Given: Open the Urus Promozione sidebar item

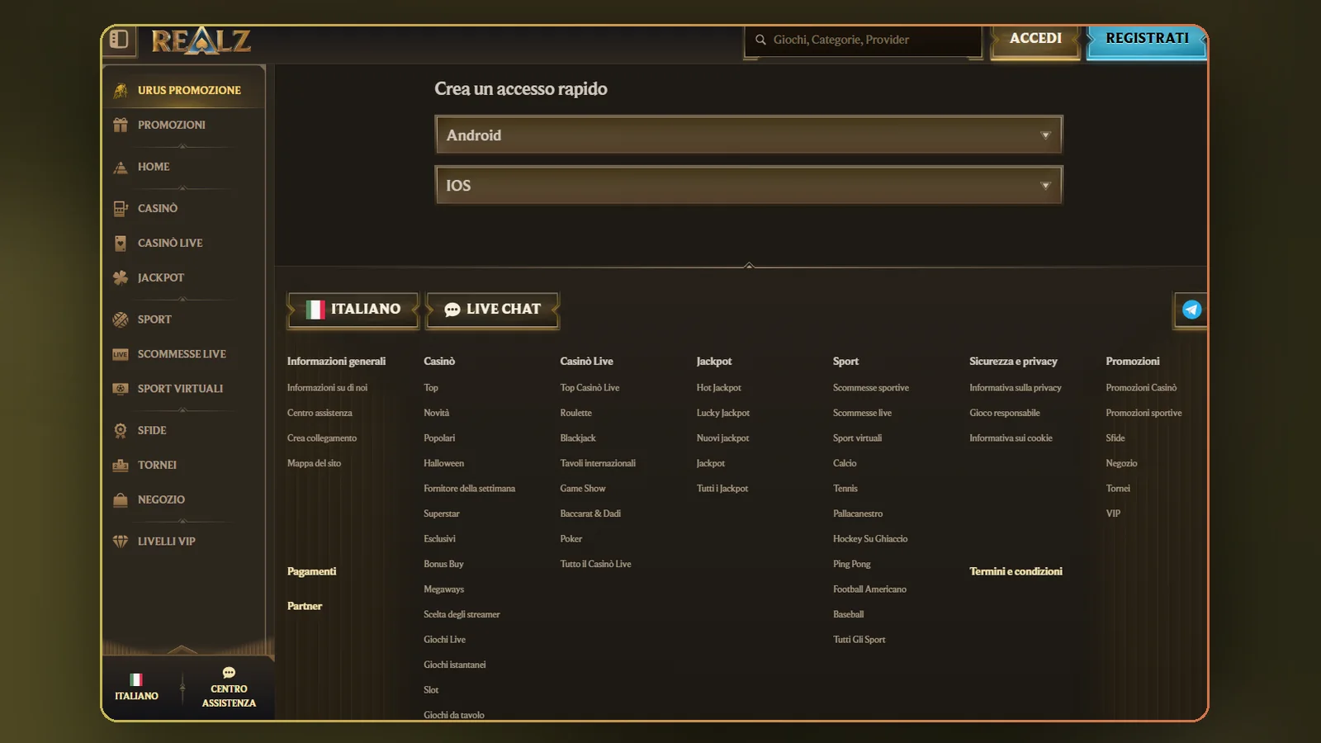Looking at the screenshot, I should click(183, 90).
